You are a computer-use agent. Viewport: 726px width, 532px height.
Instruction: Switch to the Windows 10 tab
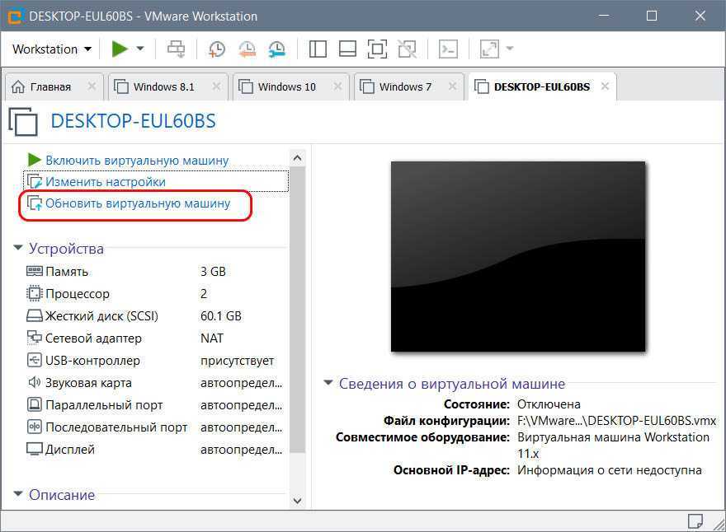coord(286,86)
